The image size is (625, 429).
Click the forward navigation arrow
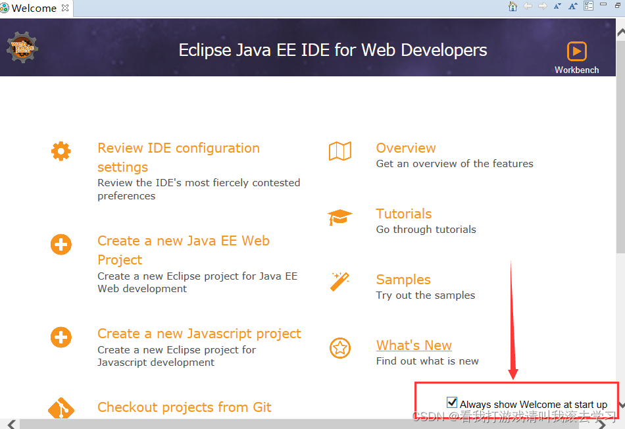(541, 6)
